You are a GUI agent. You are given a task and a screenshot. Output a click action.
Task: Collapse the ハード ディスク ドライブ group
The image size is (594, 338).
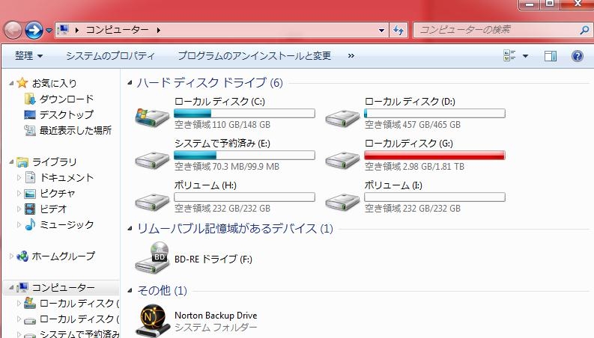pos(130,83)
